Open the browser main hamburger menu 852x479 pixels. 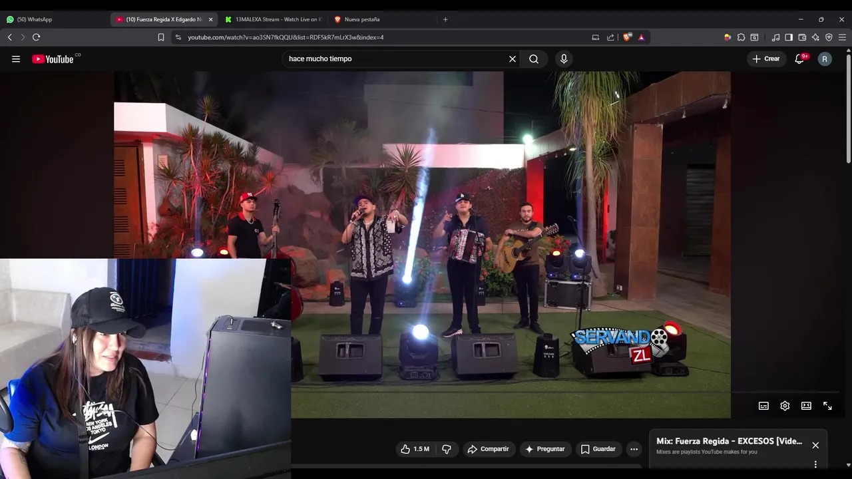click(x=842, y=37)
